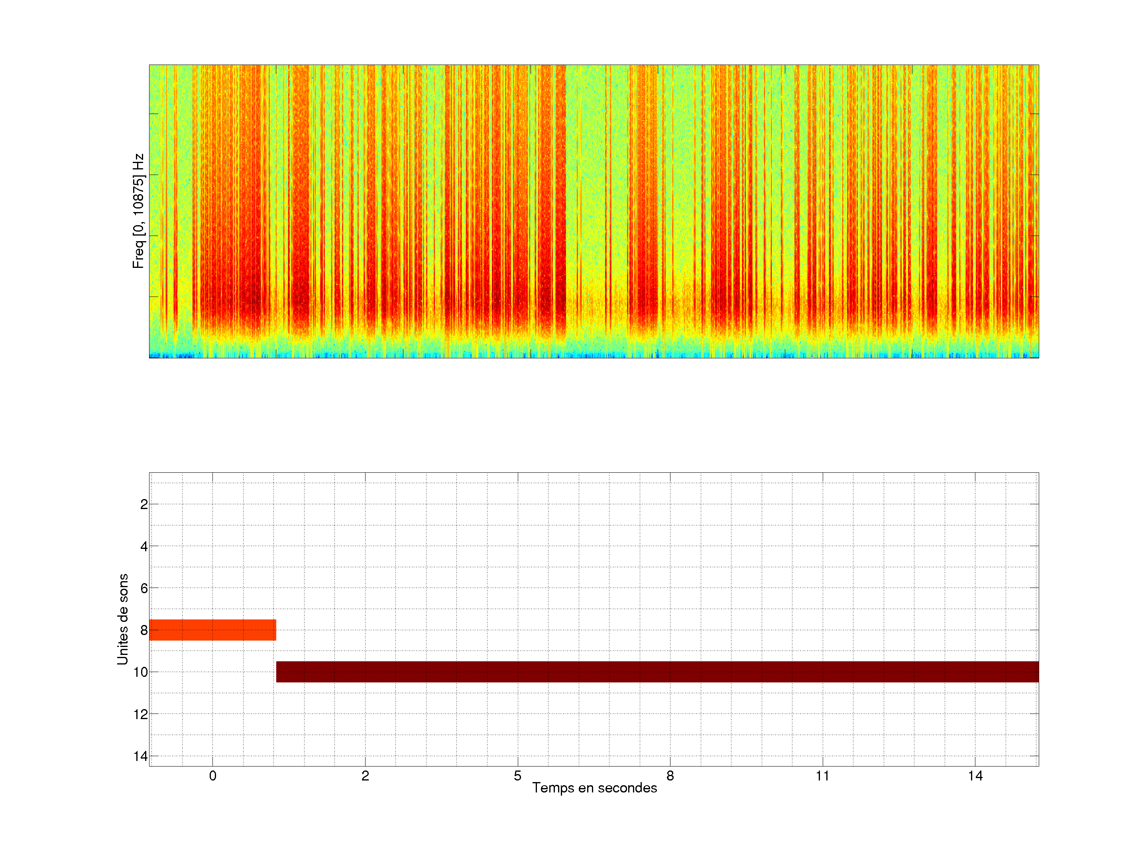Click y-axis tick label 12
This screenshot has width=1148, height=861.
(x=141, y=715)
